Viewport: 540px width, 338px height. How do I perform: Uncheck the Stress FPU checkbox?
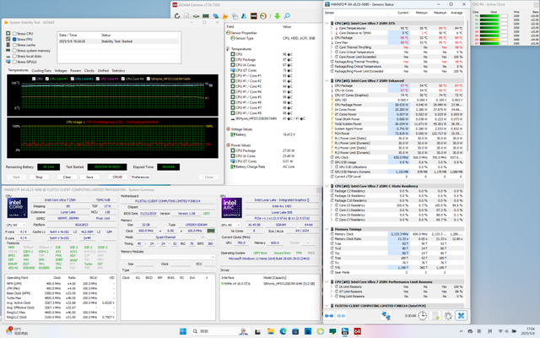click(14, 40)
